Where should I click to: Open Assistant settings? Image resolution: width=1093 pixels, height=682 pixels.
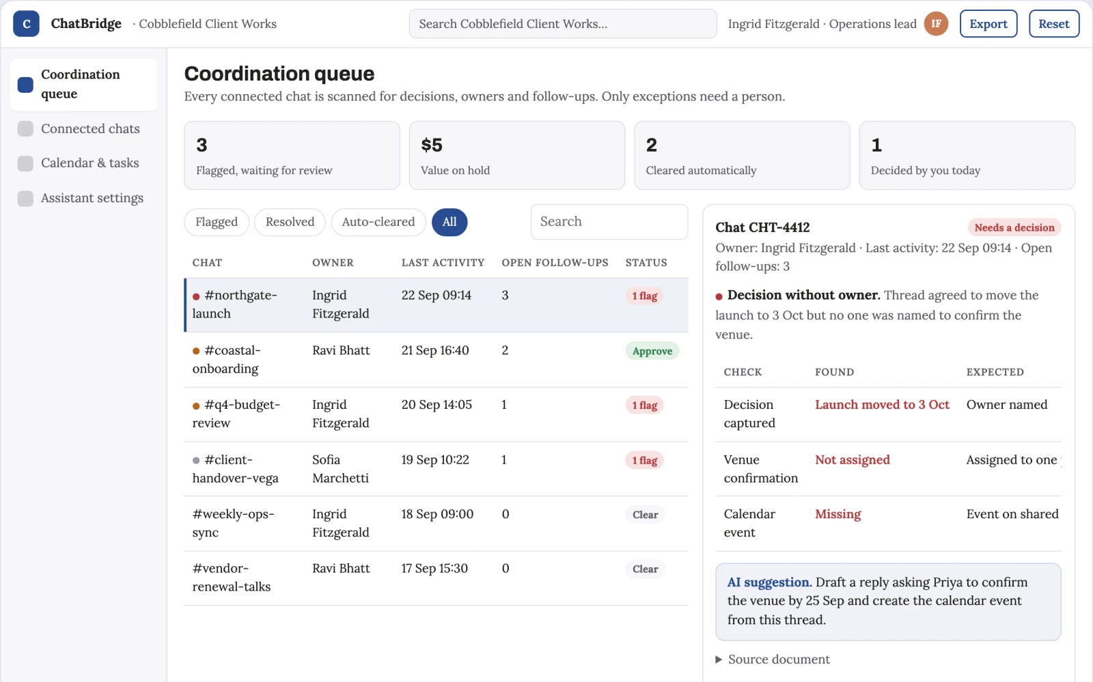click(84, 198)
